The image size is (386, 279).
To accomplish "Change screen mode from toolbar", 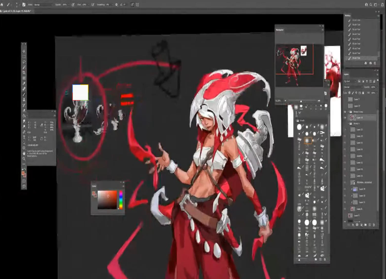I will coord(24,186).
